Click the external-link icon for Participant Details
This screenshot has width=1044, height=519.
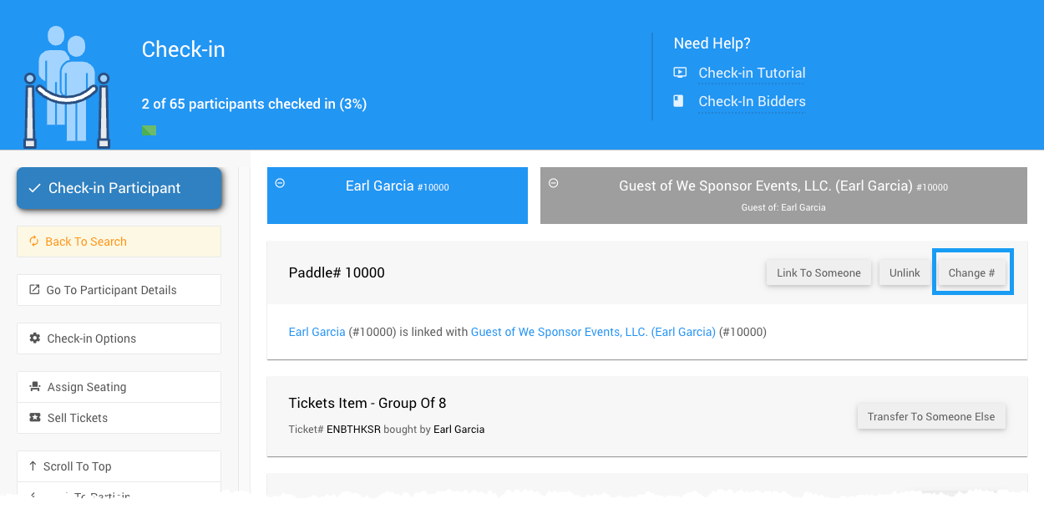(x=34, y=290)
